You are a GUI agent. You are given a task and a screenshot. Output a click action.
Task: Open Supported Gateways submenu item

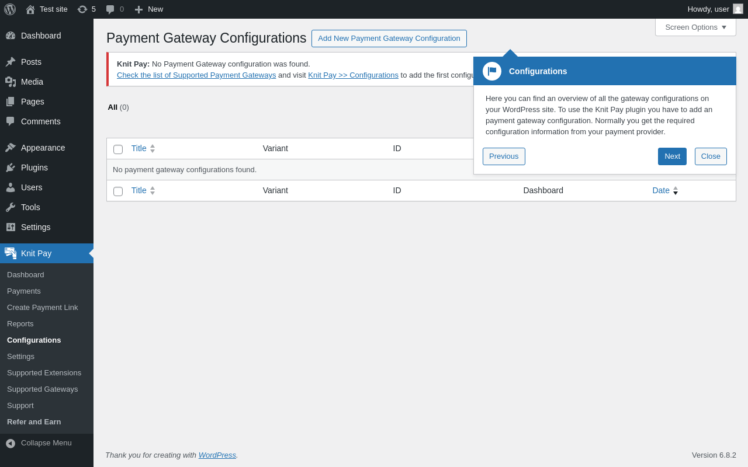click(42, 389)
